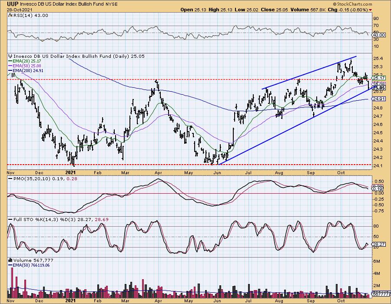Click the 6M volume axis label
The image size is (391, 304).
click(x=377, y=261)
